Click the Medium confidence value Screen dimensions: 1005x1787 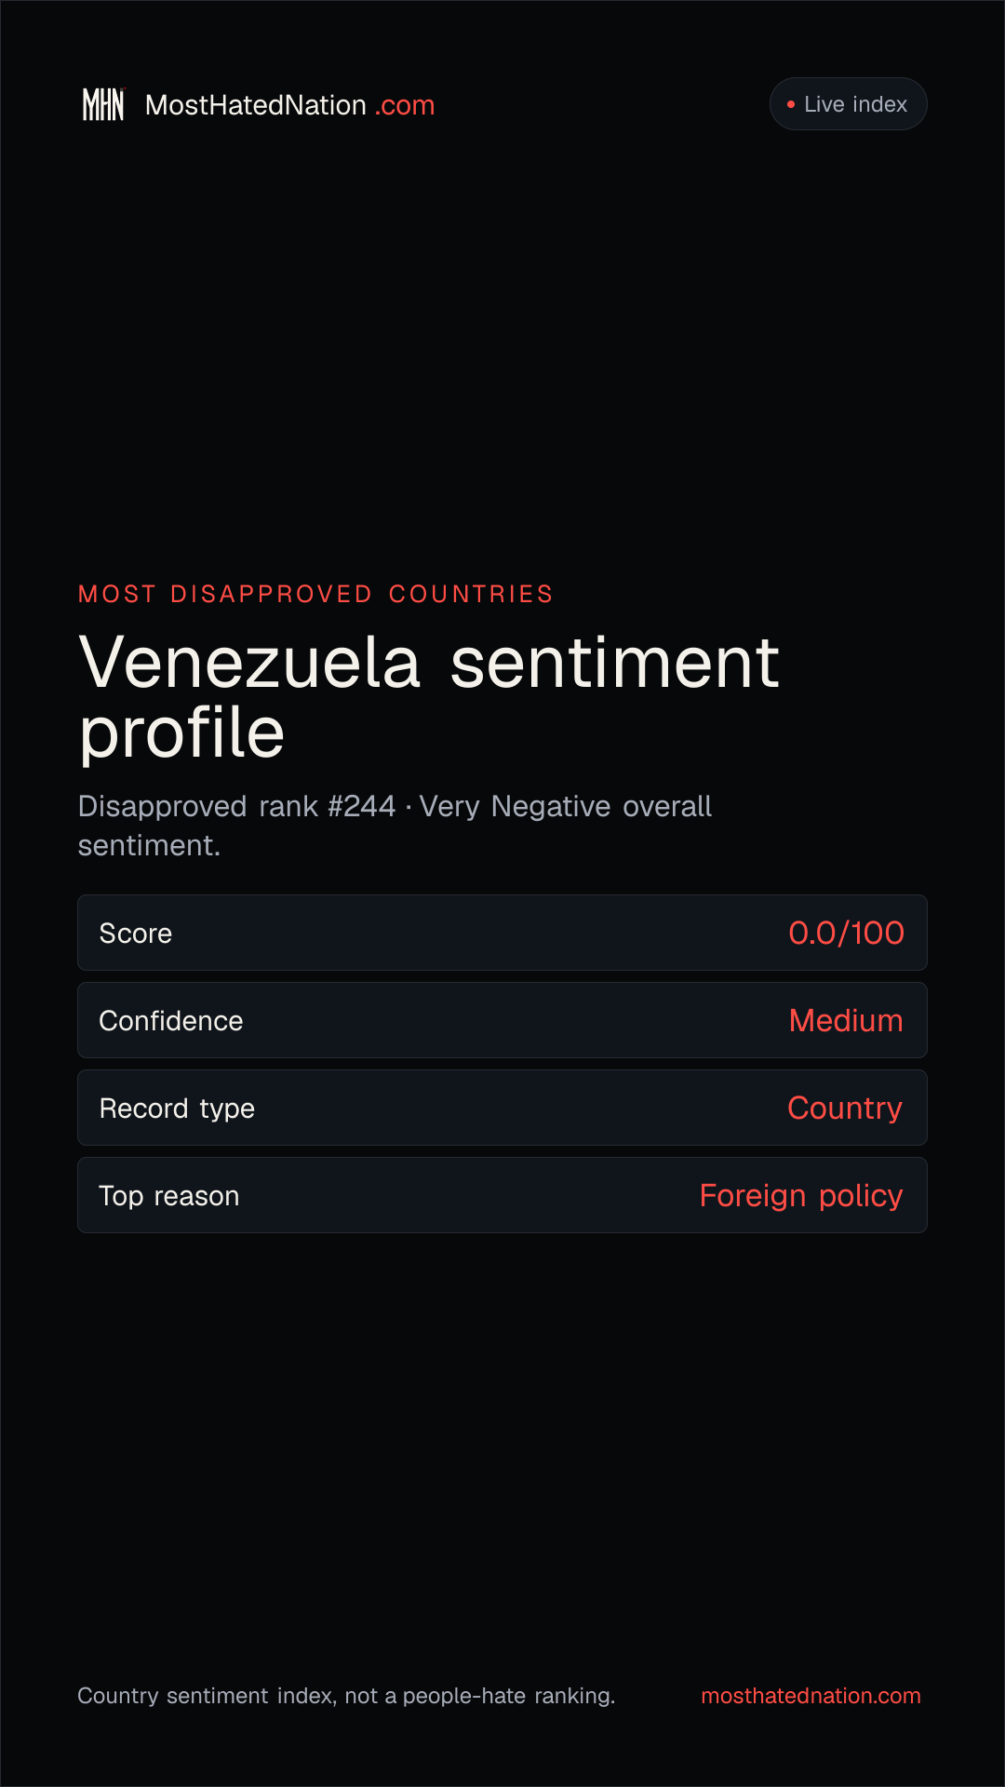846,1020
